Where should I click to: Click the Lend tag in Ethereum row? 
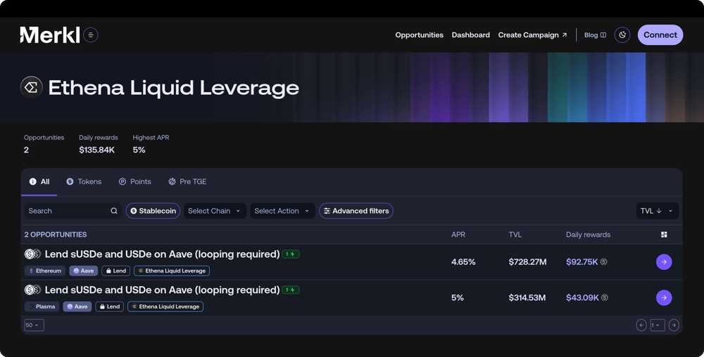click(116, 271)
